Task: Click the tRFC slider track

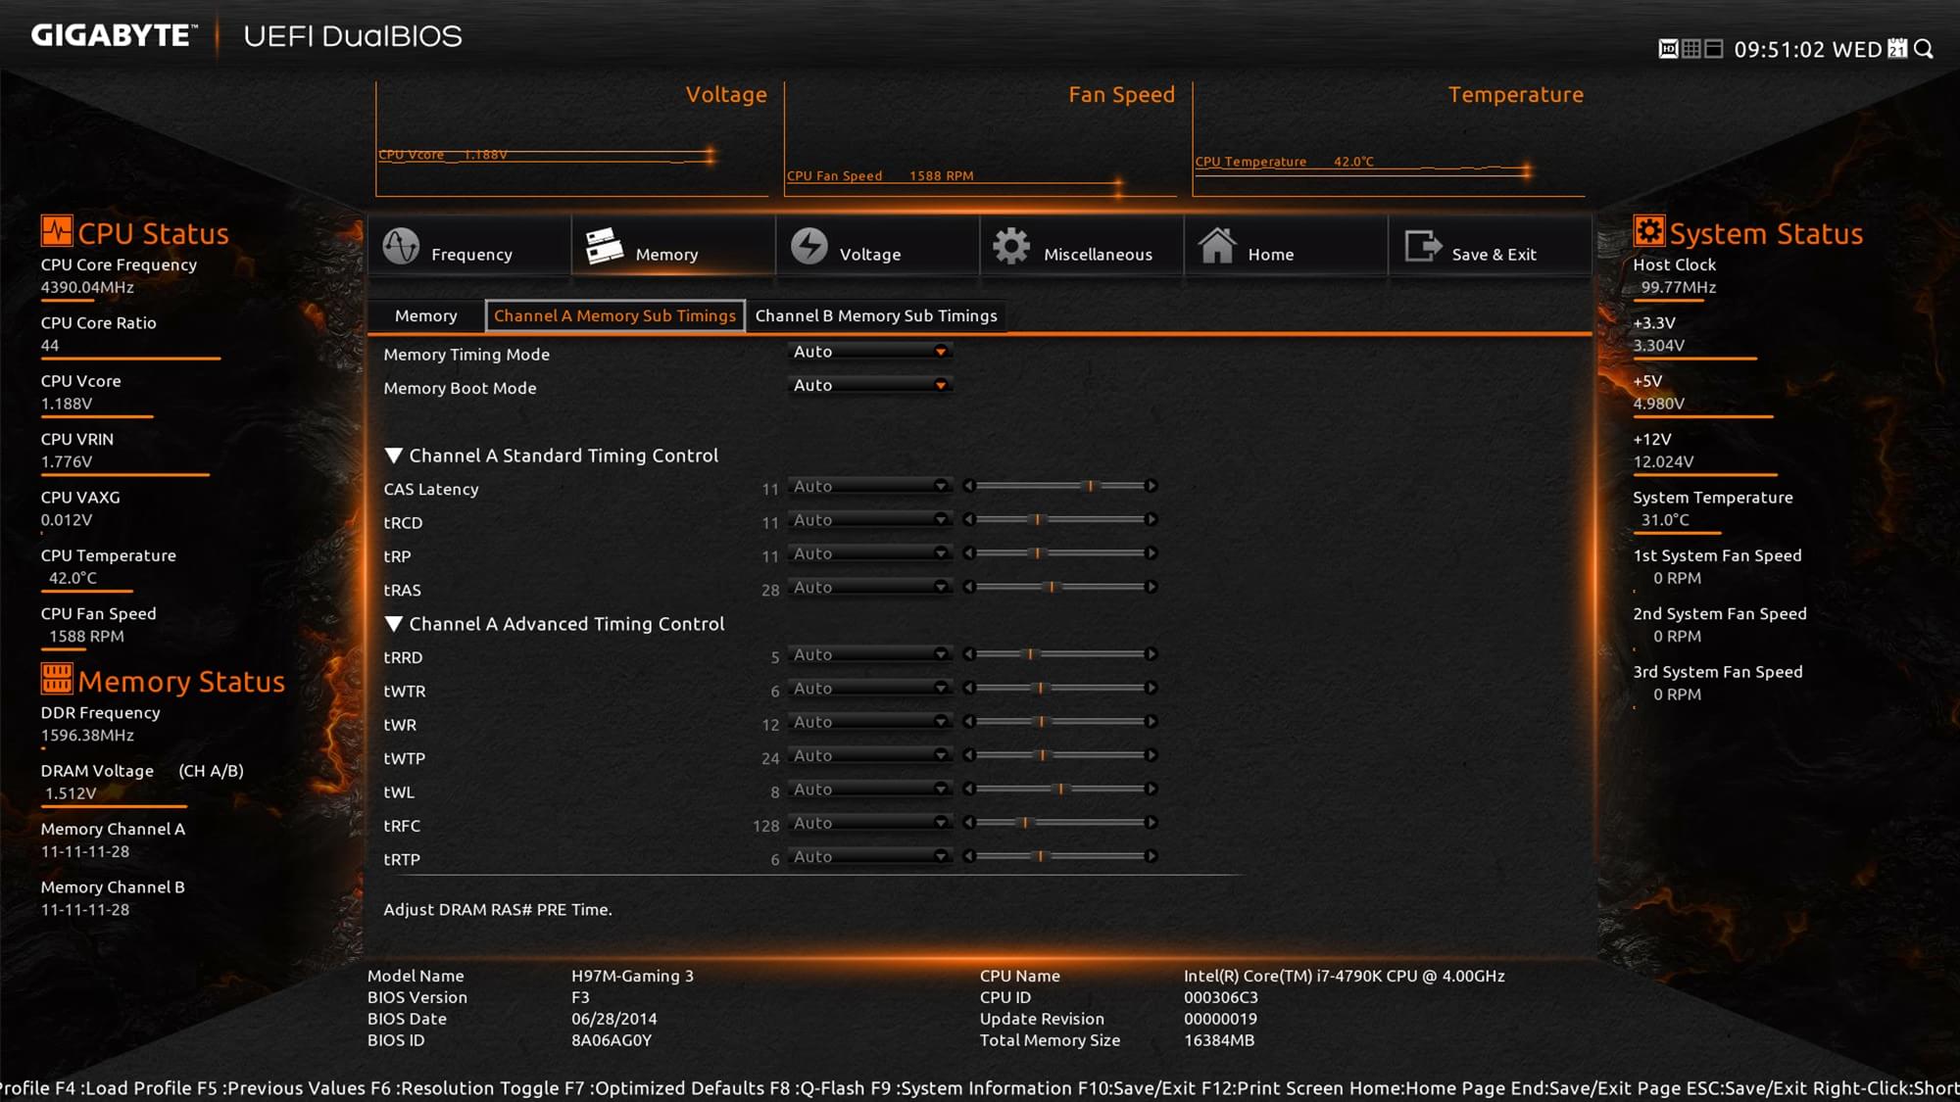Action: point(1059,823)
